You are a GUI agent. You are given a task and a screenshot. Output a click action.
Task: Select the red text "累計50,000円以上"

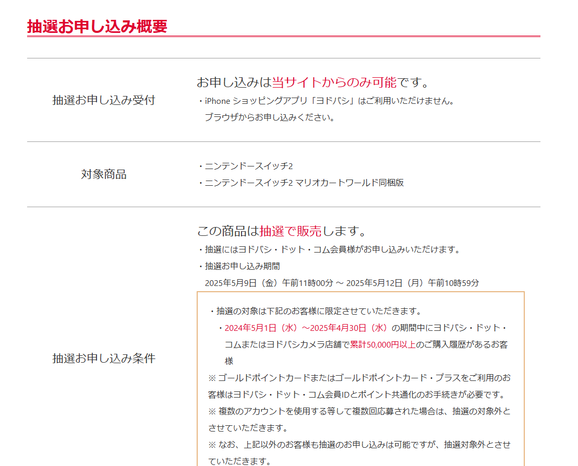tap(382, 344)
